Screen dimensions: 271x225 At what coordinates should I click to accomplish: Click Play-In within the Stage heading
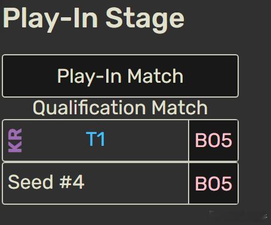50,18
